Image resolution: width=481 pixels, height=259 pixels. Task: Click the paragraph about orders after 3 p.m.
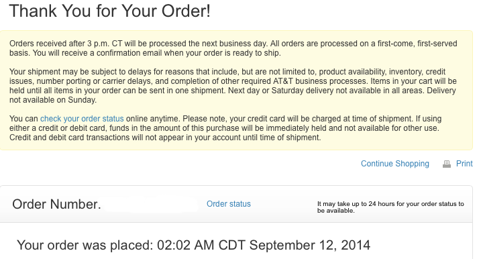(x=233, y=48)
